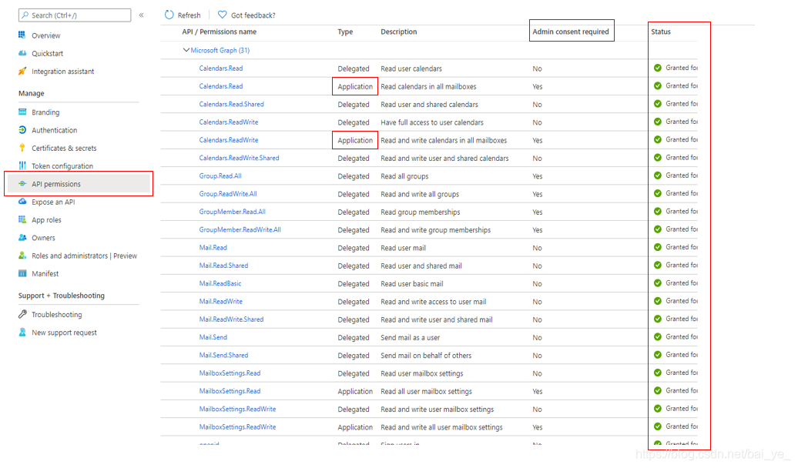Click the Expose an API cloud icon

point(22,202)
